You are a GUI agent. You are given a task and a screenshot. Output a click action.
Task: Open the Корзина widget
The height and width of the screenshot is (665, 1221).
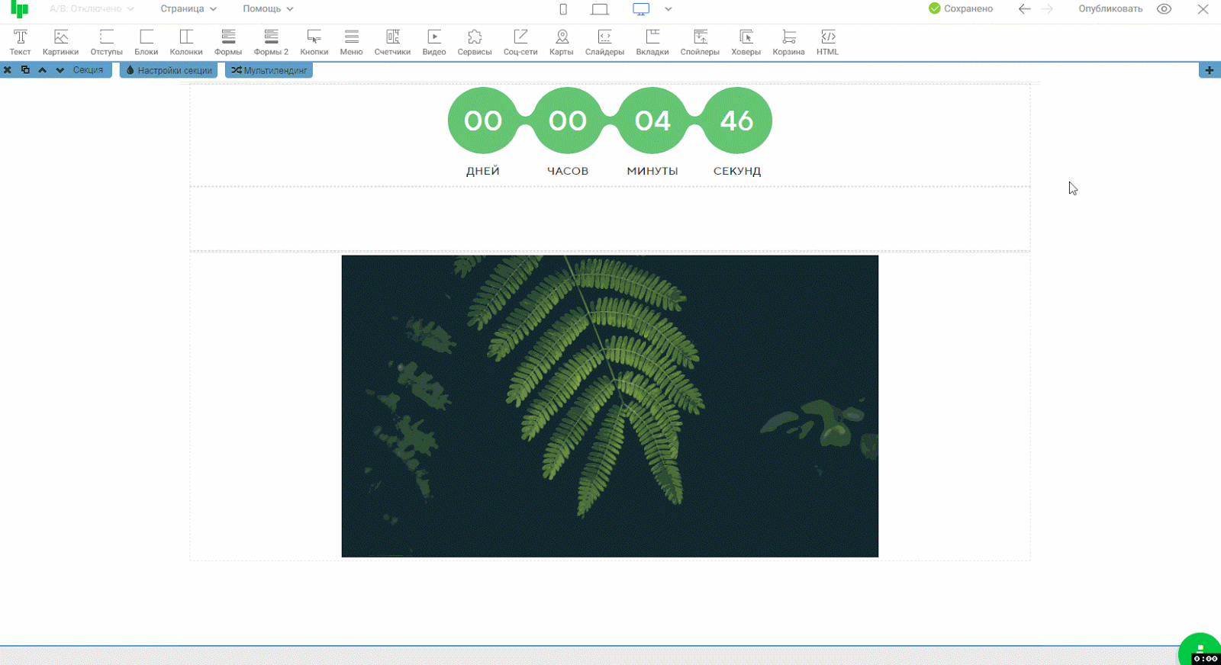coord(788,42)
